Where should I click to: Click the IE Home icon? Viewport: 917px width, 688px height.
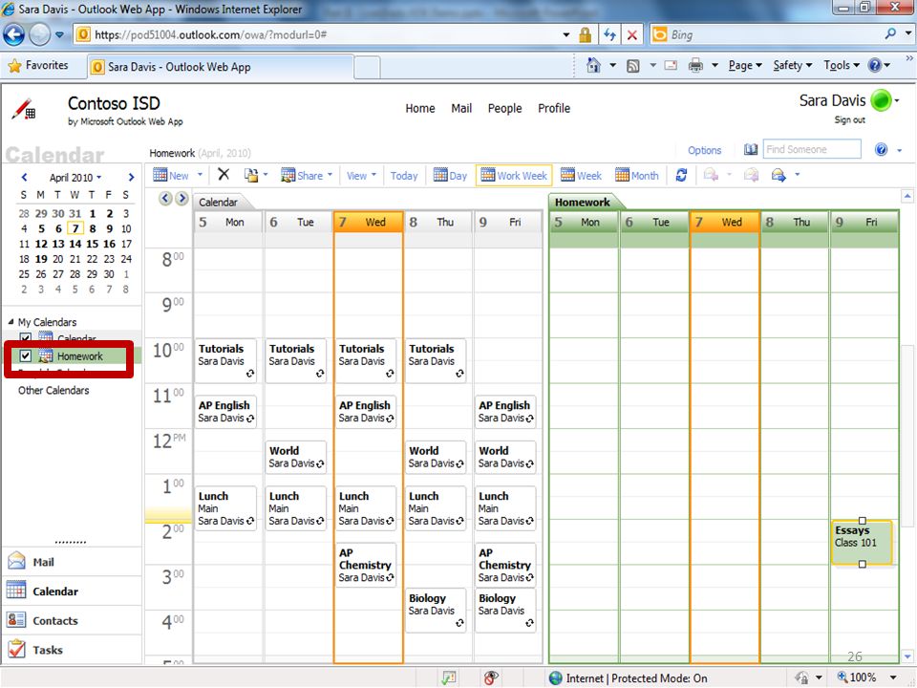[593, 65]
